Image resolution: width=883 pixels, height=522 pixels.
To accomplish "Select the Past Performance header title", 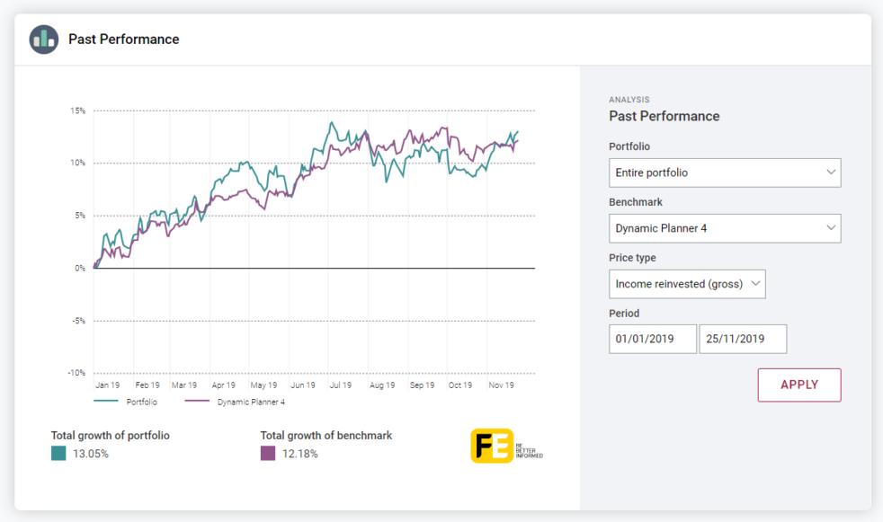I will [x=125, y=40].
